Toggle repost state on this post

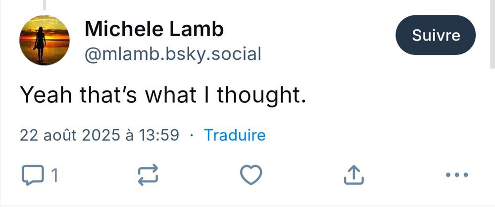(x=148, y=174)
